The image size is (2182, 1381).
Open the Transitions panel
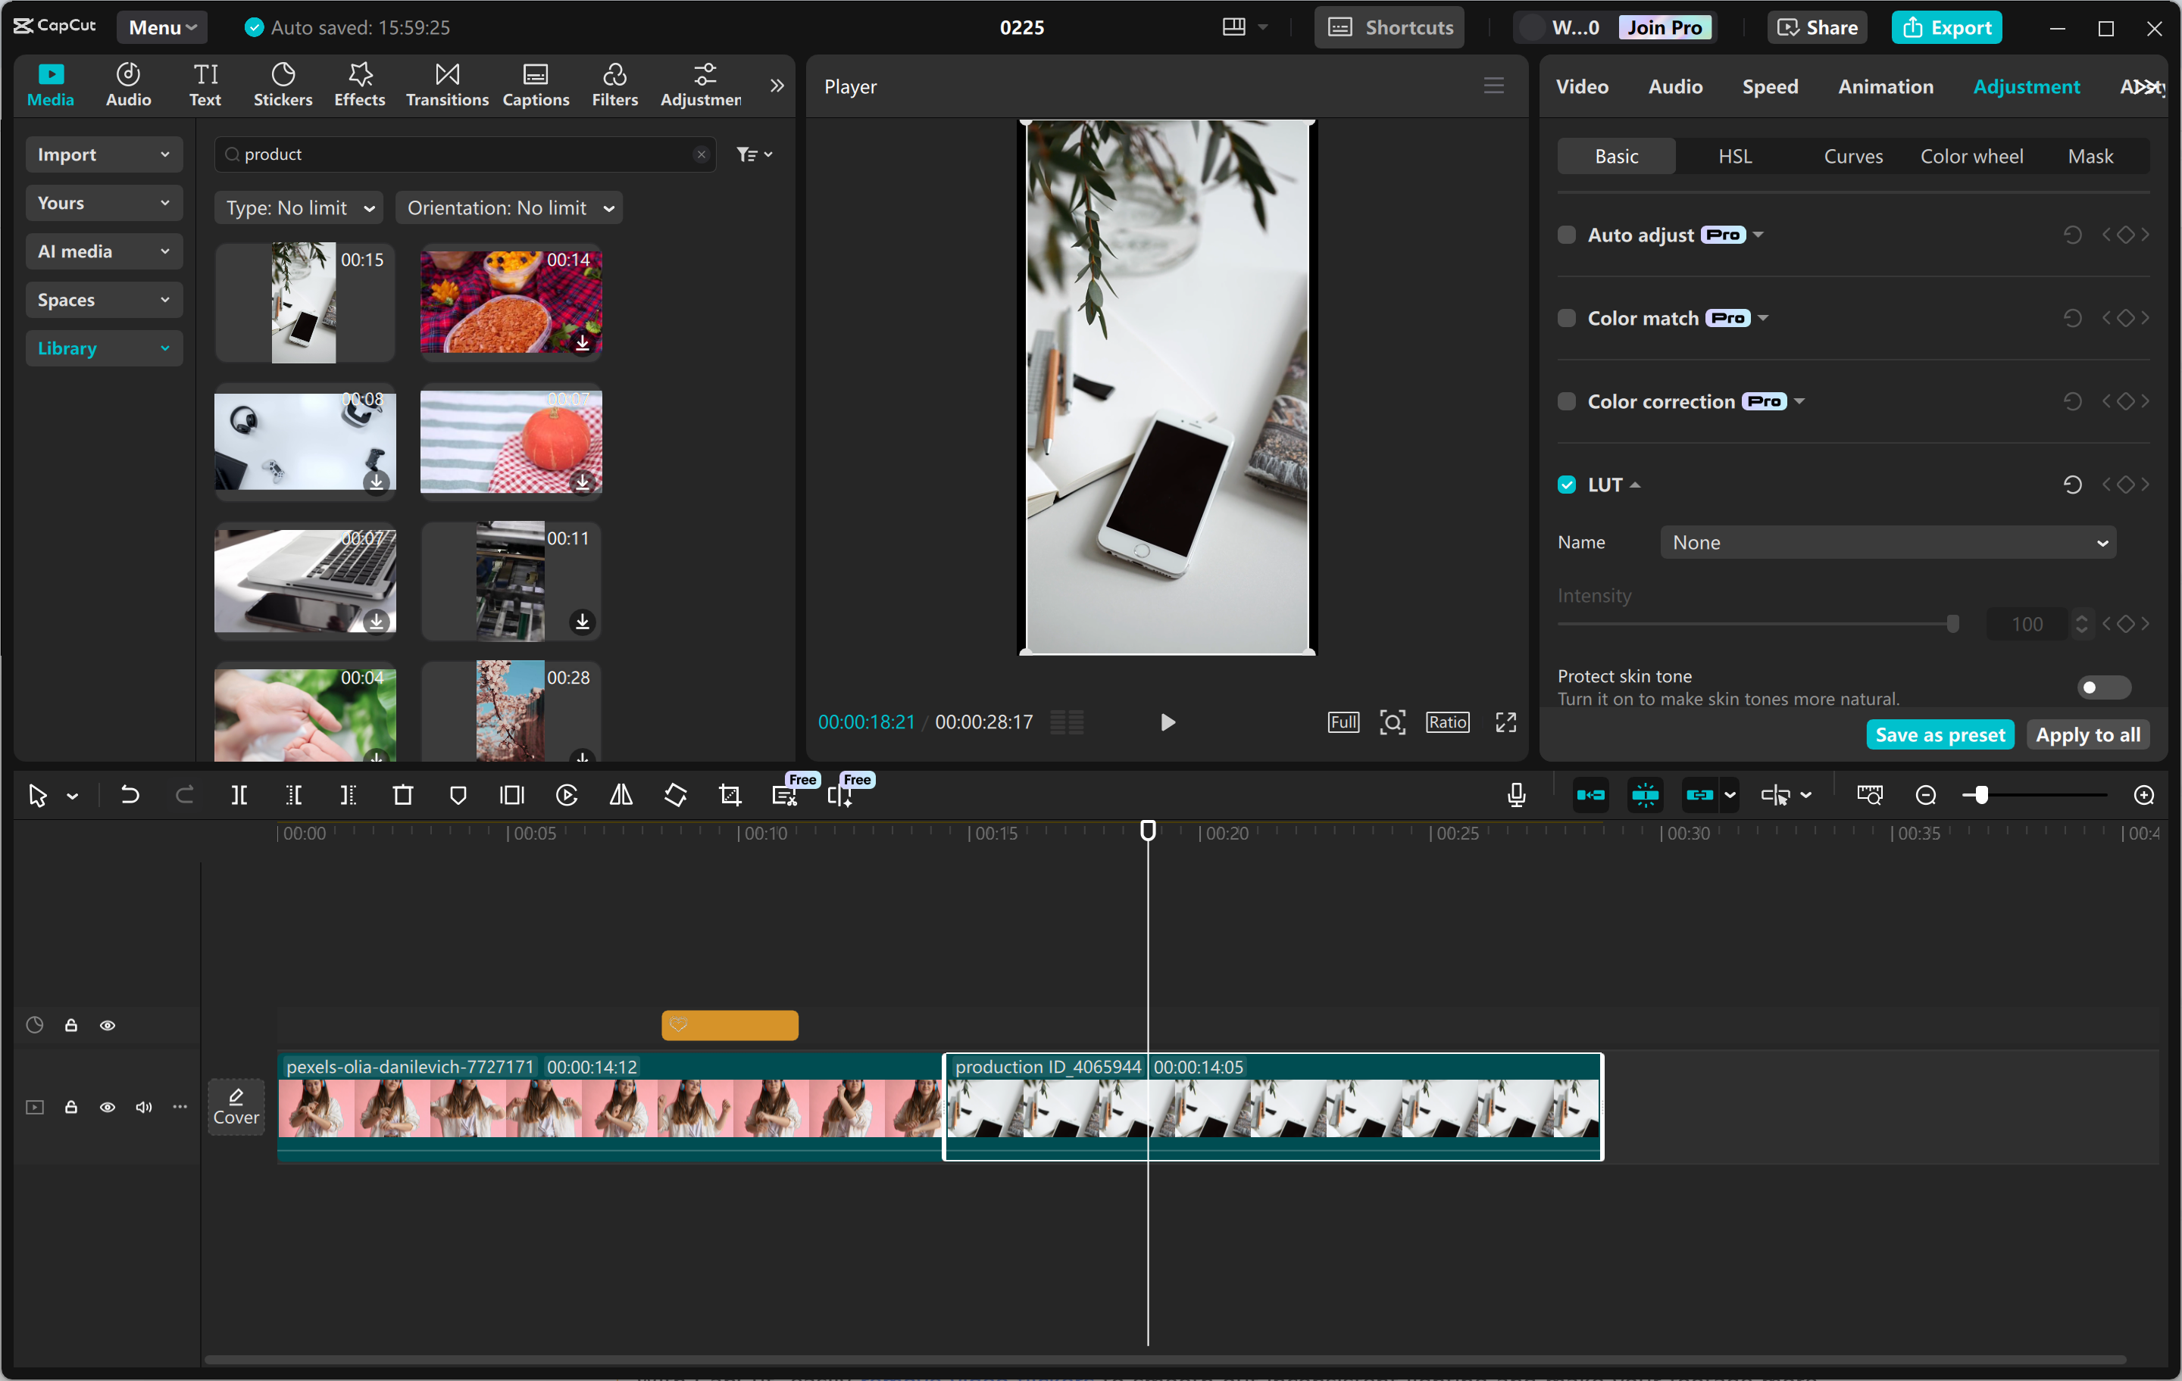(x=445, y=84)
